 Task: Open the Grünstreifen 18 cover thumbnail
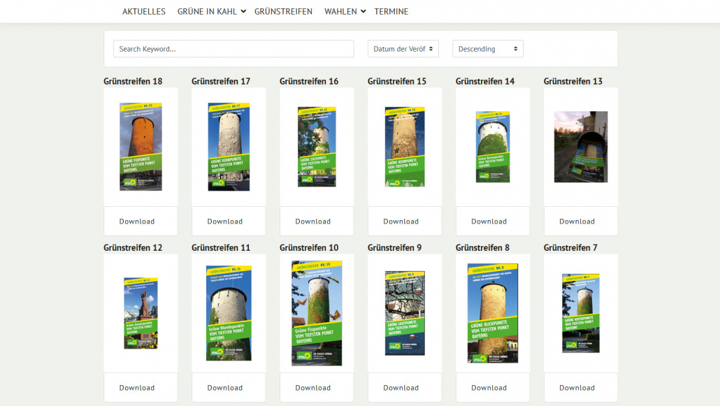point(141,147)
